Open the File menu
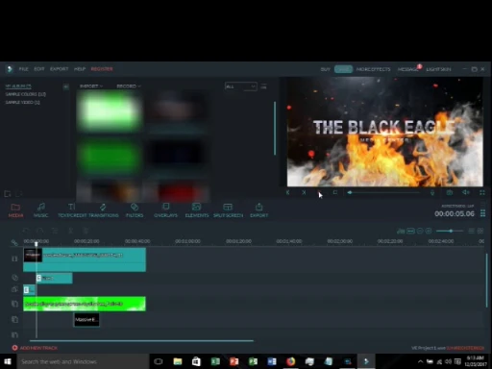Screen dimensions: 492x369 tap(23, 69)
